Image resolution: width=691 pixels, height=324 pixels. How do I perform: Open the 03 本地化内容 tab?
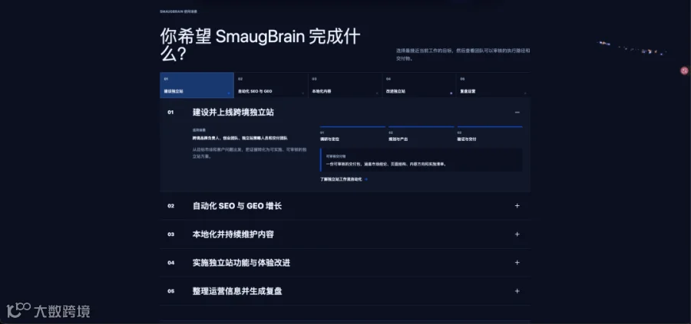tap(345, 85)
